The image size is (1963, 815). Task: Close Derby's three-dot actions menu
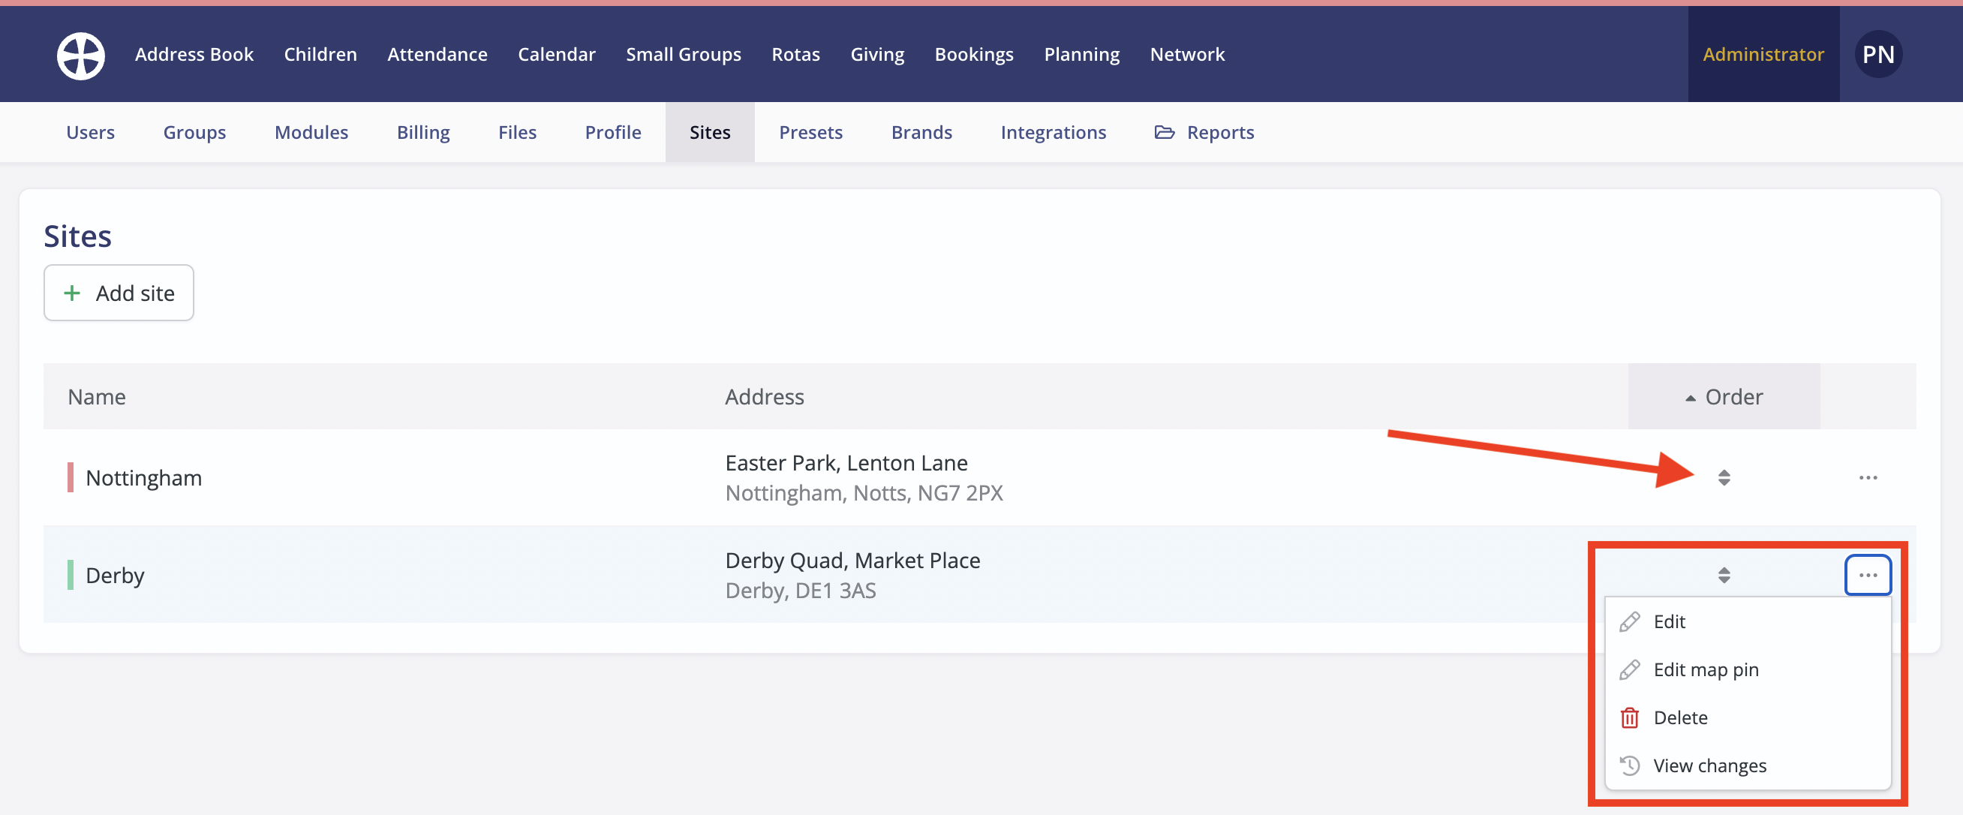(1867, 575)
